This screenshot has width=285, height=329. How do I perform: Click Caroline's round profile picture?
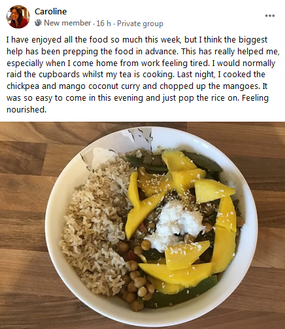pyautogui.click(x=18, y=17)
